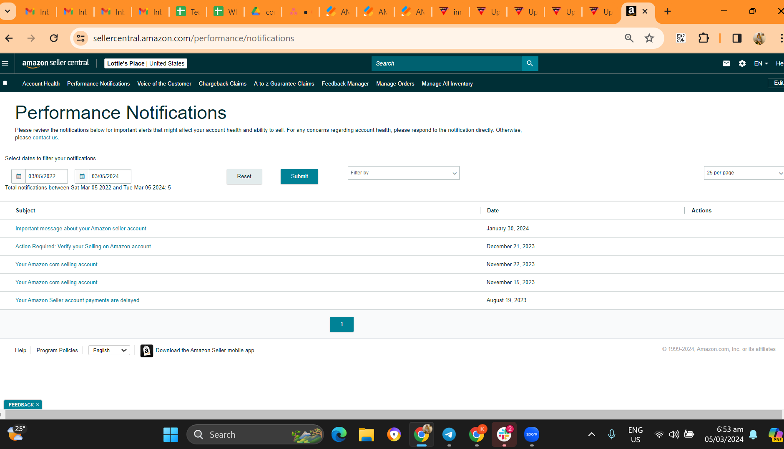
Task: Open Chargeback Claims page
Action: pyautogui.click(x=223, y=83)
